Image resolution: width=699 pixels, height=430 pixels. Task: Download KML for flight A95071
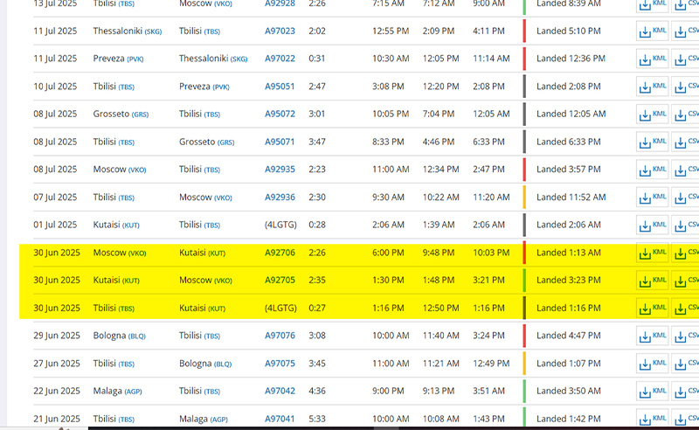pyautogui.click(x=652, y=142)
